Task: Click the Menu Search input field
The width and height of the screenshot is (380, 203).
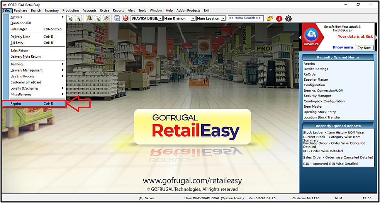Action: (x=246, y=18)
